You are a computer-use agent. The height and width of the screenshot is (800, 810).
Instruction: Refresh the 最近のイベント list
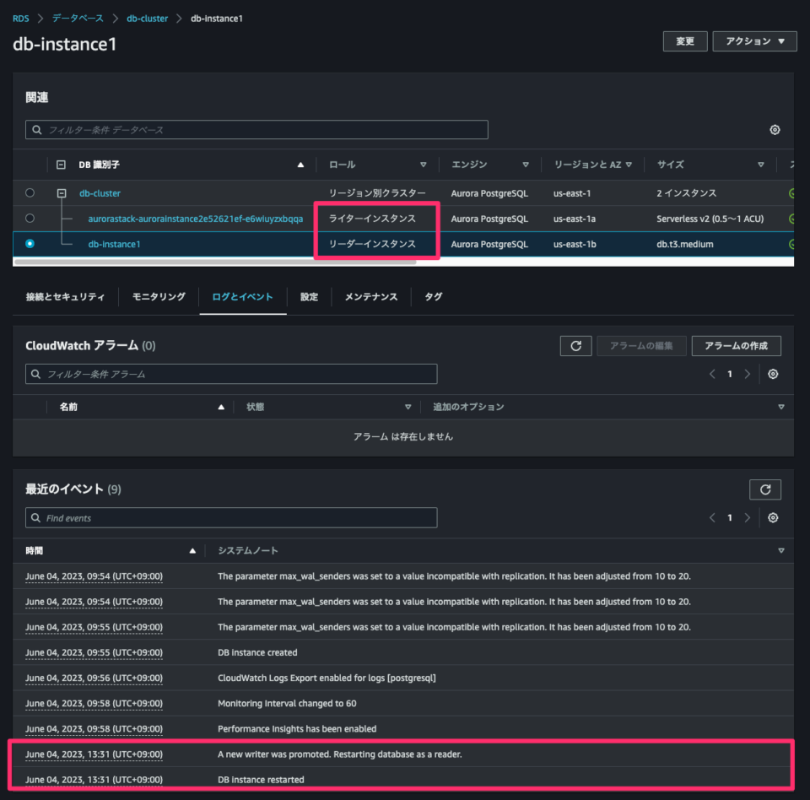765,489
